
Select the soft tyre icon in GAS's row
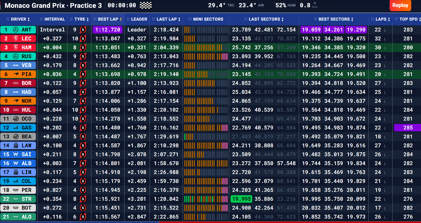pos(83,128)
